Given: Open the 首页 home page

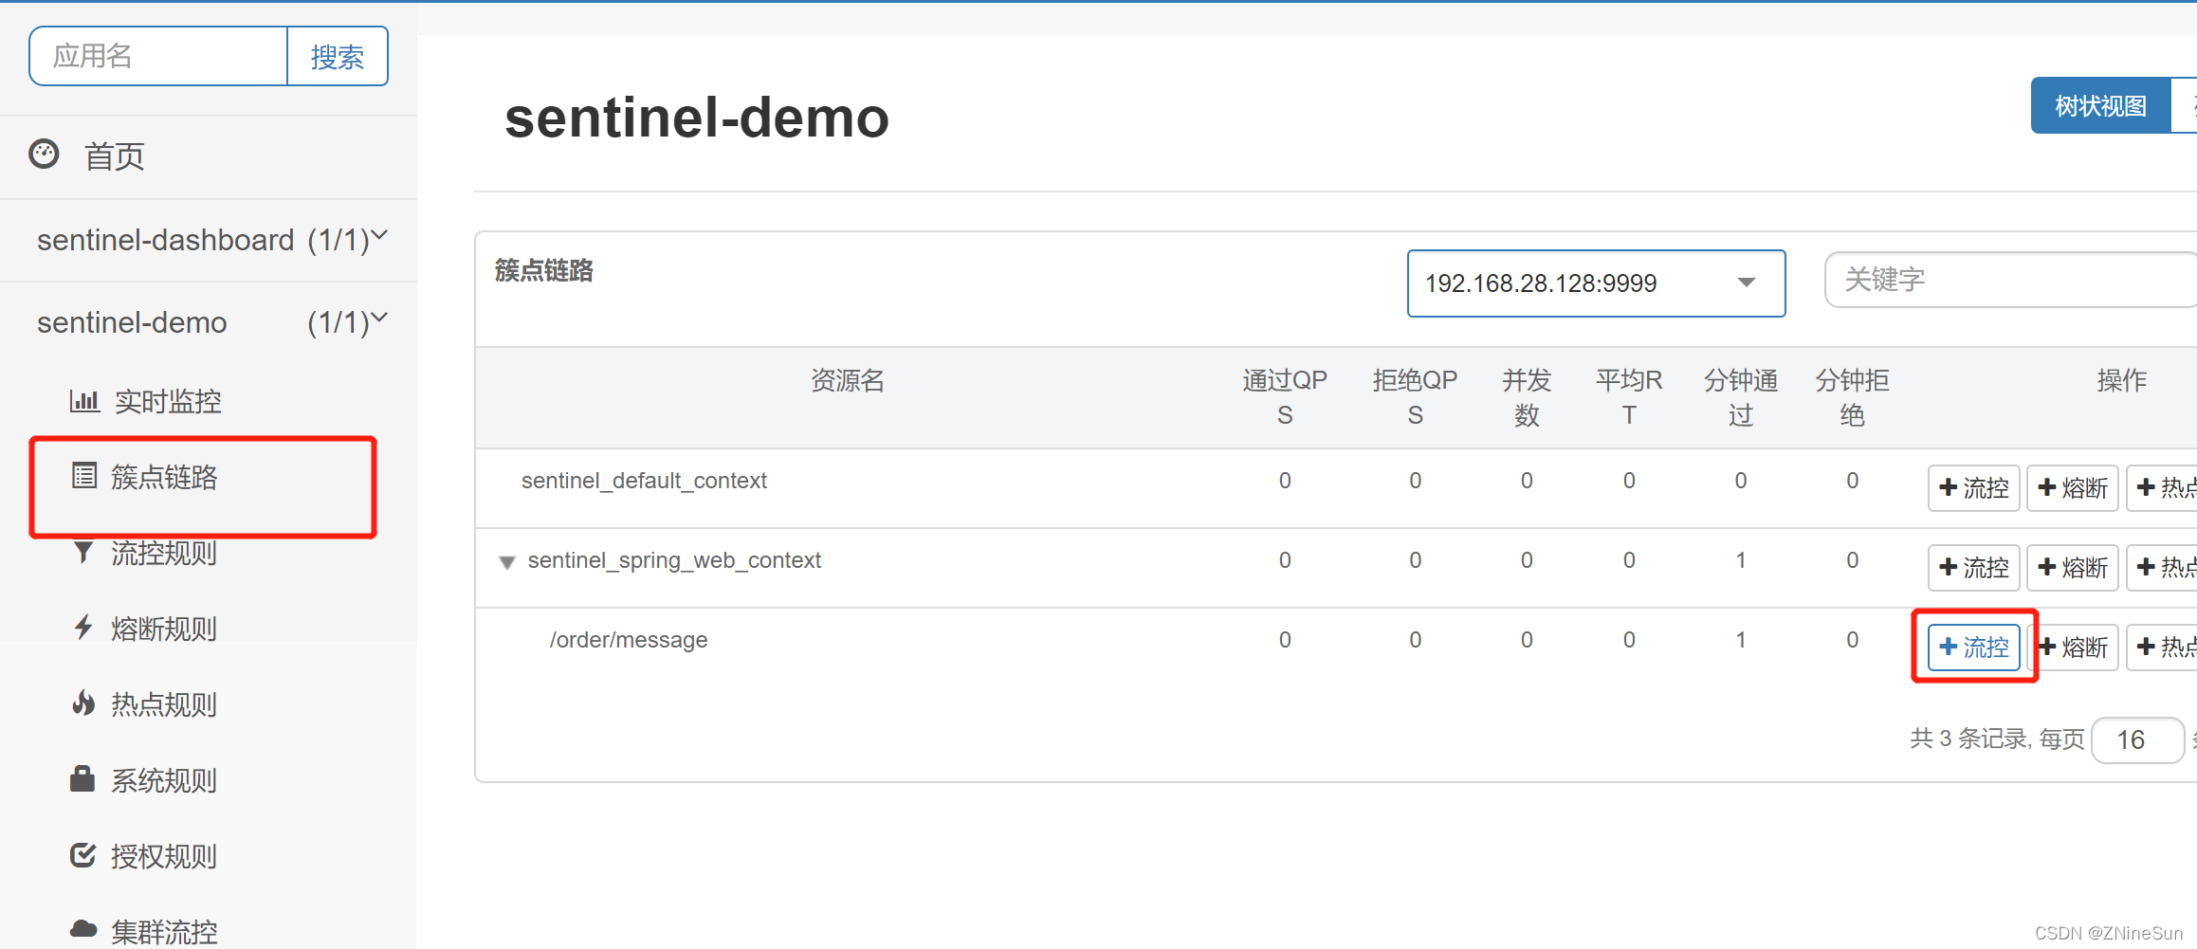Looking at the screenshot, I should [x=114, y=156].
